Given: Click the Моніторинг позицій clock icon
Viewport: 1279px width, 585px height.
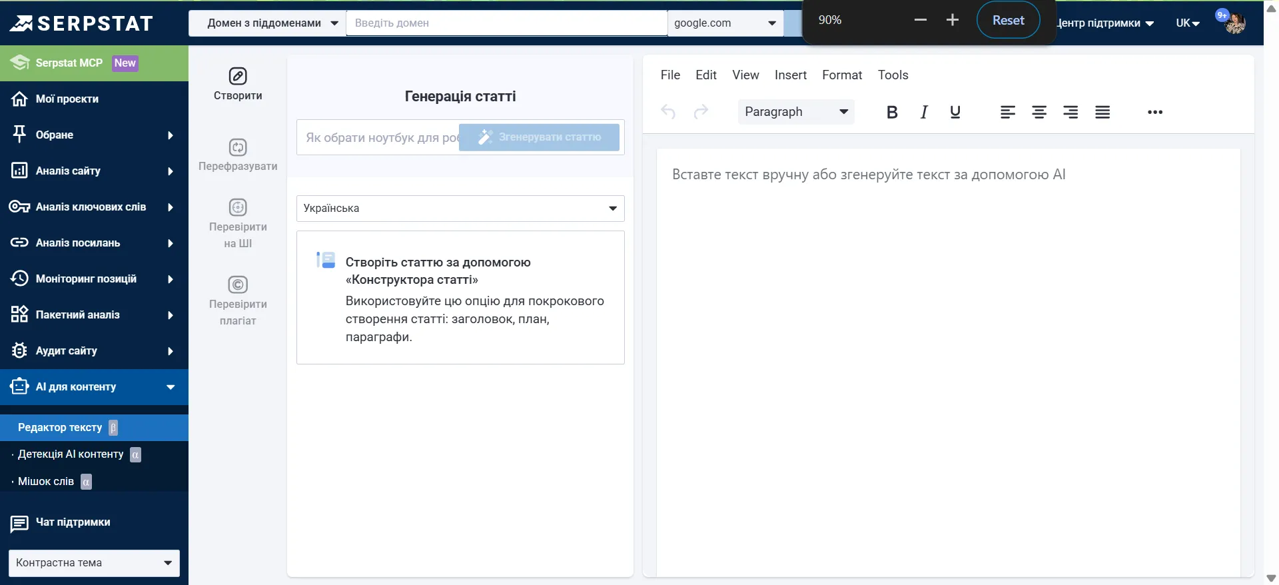Looking at the screenshot, I should point(19,279).
